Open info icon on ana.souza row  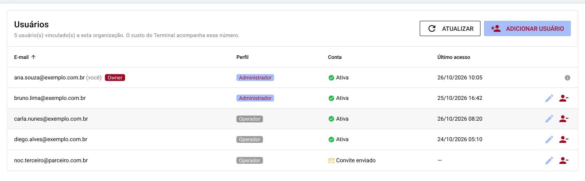(567, 78)
